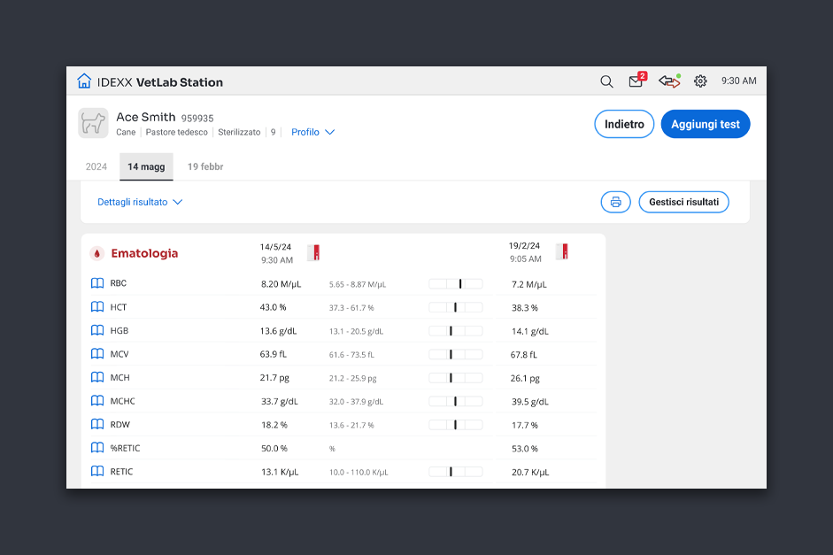Click the dog patient avatar icon
Image resolution: width=833 pixels, height=555 pixels.
point(94,123)
